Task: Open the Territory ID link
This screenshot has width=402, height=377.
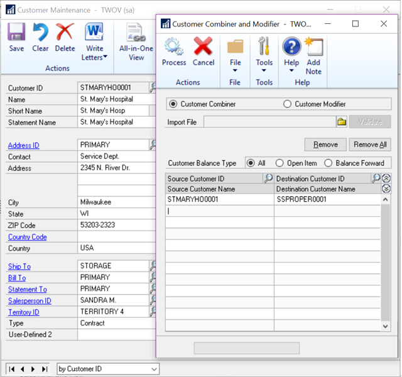Action: [x=24, y=312]
